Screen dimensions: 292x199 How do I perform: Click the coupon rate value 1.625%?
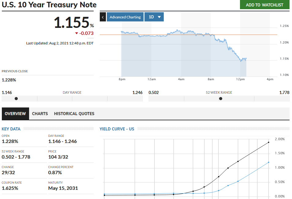click(10, 188)
